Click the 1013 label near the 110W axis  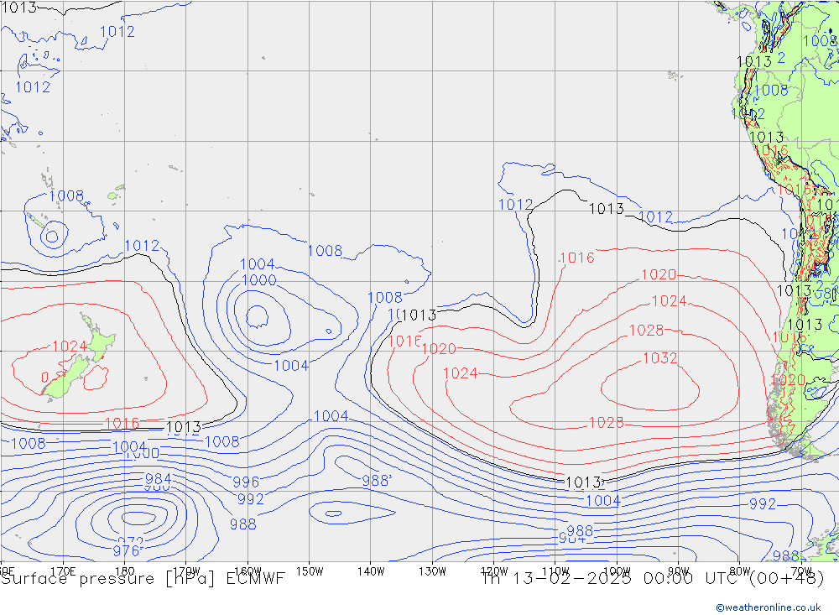[583, 482]
